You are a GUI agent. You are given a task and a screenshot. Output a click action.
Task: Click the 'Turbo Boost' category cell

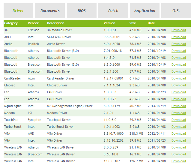(13, 127)
